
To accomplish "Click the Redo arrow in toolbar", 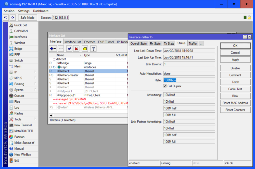I will (x=13, y=18).
